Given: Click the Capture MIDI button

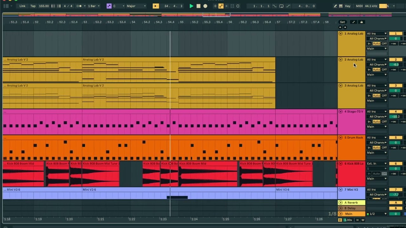Looking at the screenshot, I should pyautogui.click(x=232, y=6).
